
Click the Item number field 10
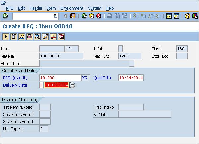pos(72,49)
